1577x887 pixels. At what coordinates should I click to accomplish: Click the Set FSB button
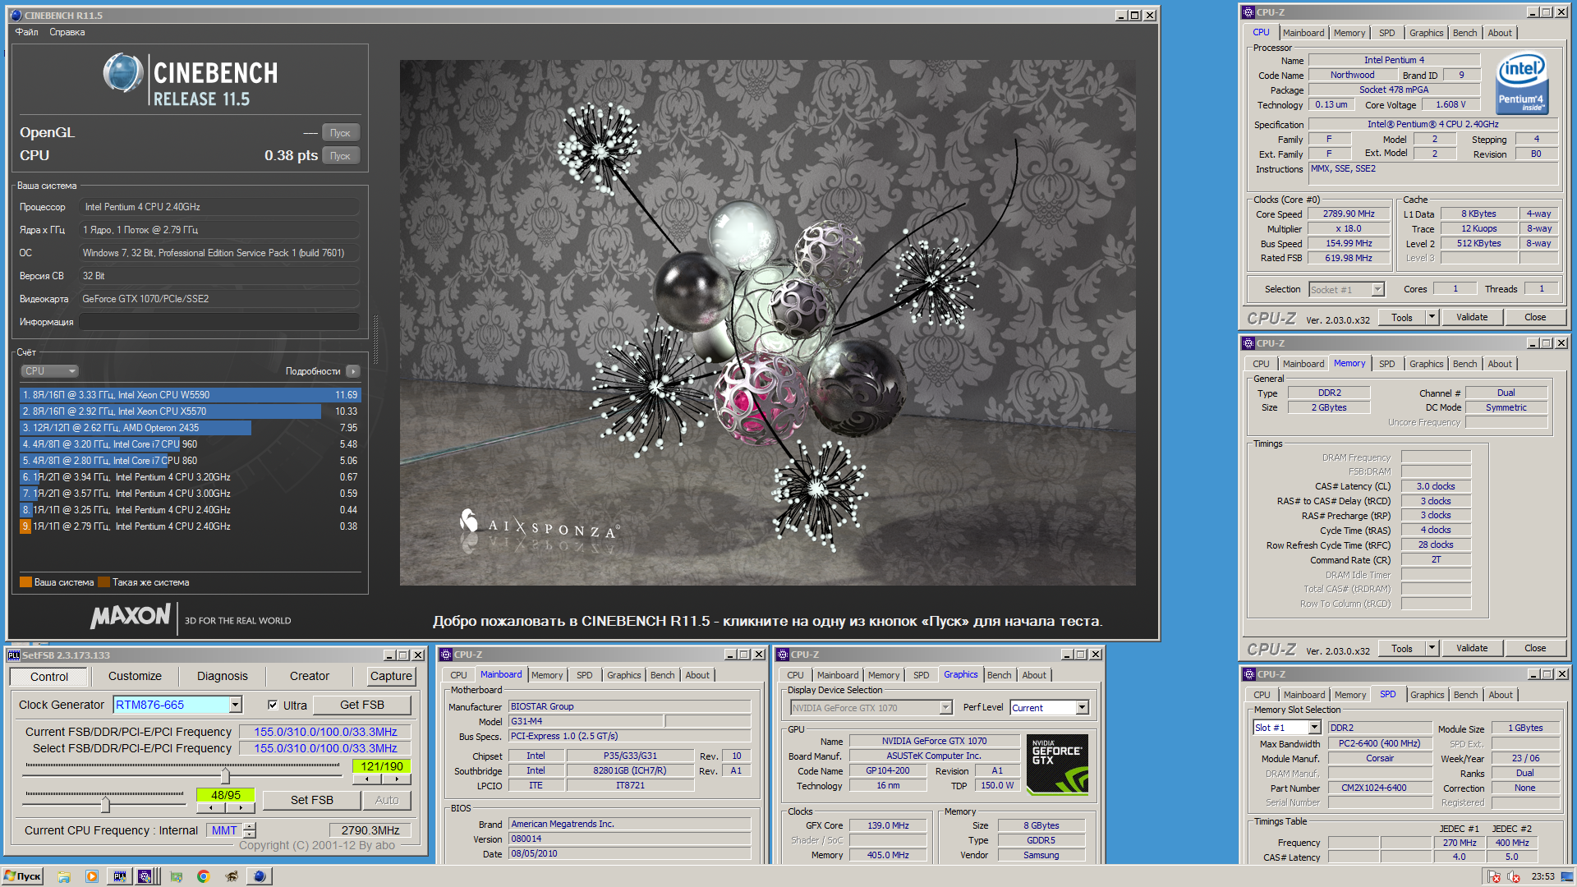point(311,800)
